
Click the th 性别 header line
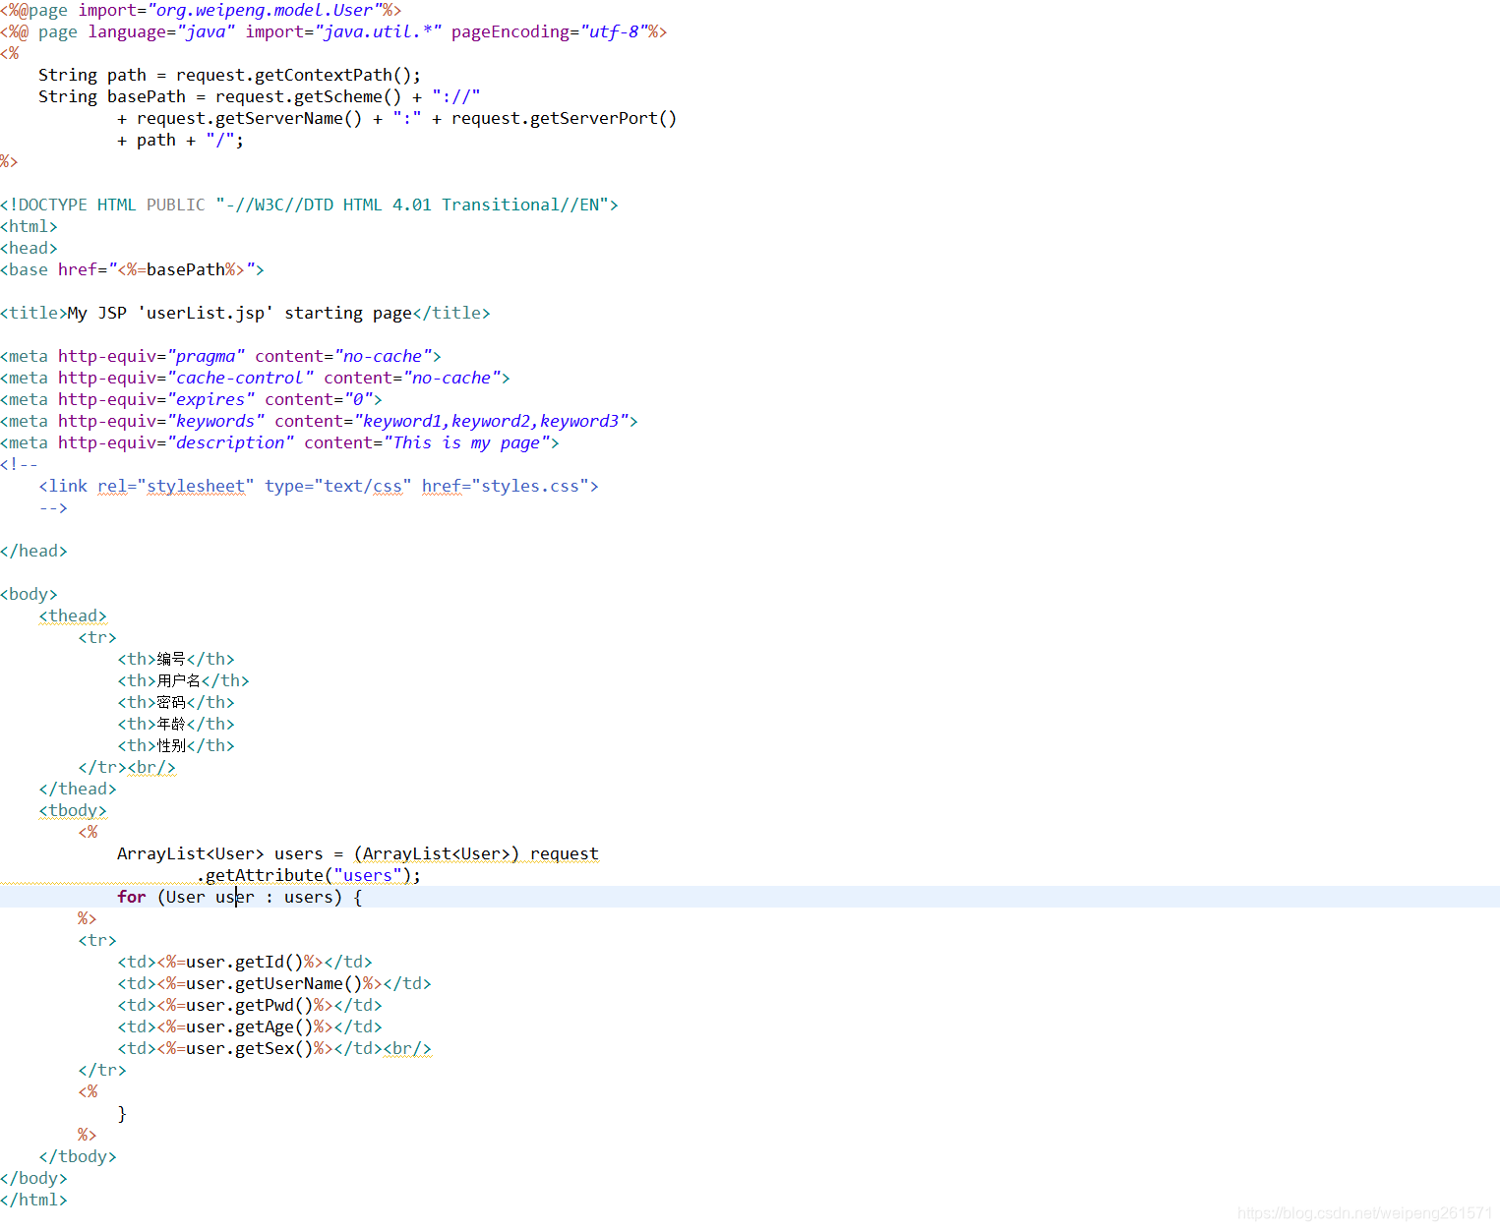(176, 745)
